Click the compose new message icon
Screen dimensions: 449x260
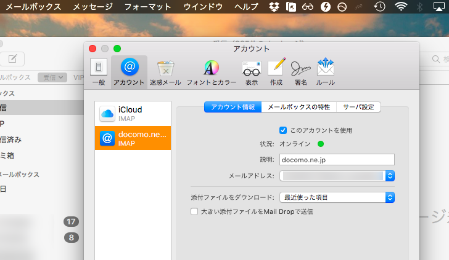pos(12,59)
